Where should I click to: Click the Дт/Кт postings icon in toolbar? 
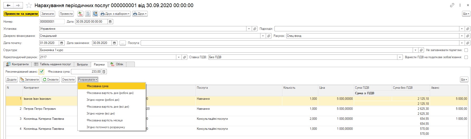pos(80,14)
